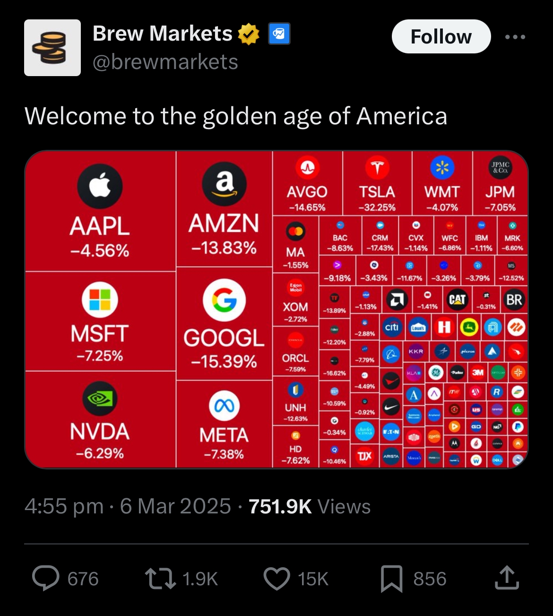553x616 pixels.
Task: Follow the Brew Markets account
Action: pyautogui.click(x=441, y=36)
